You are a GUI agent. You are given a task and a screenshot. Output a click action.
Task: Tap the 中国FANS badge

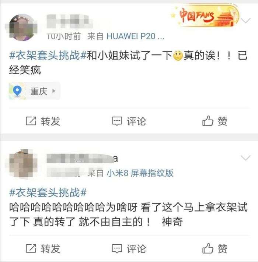click(205, 16)
